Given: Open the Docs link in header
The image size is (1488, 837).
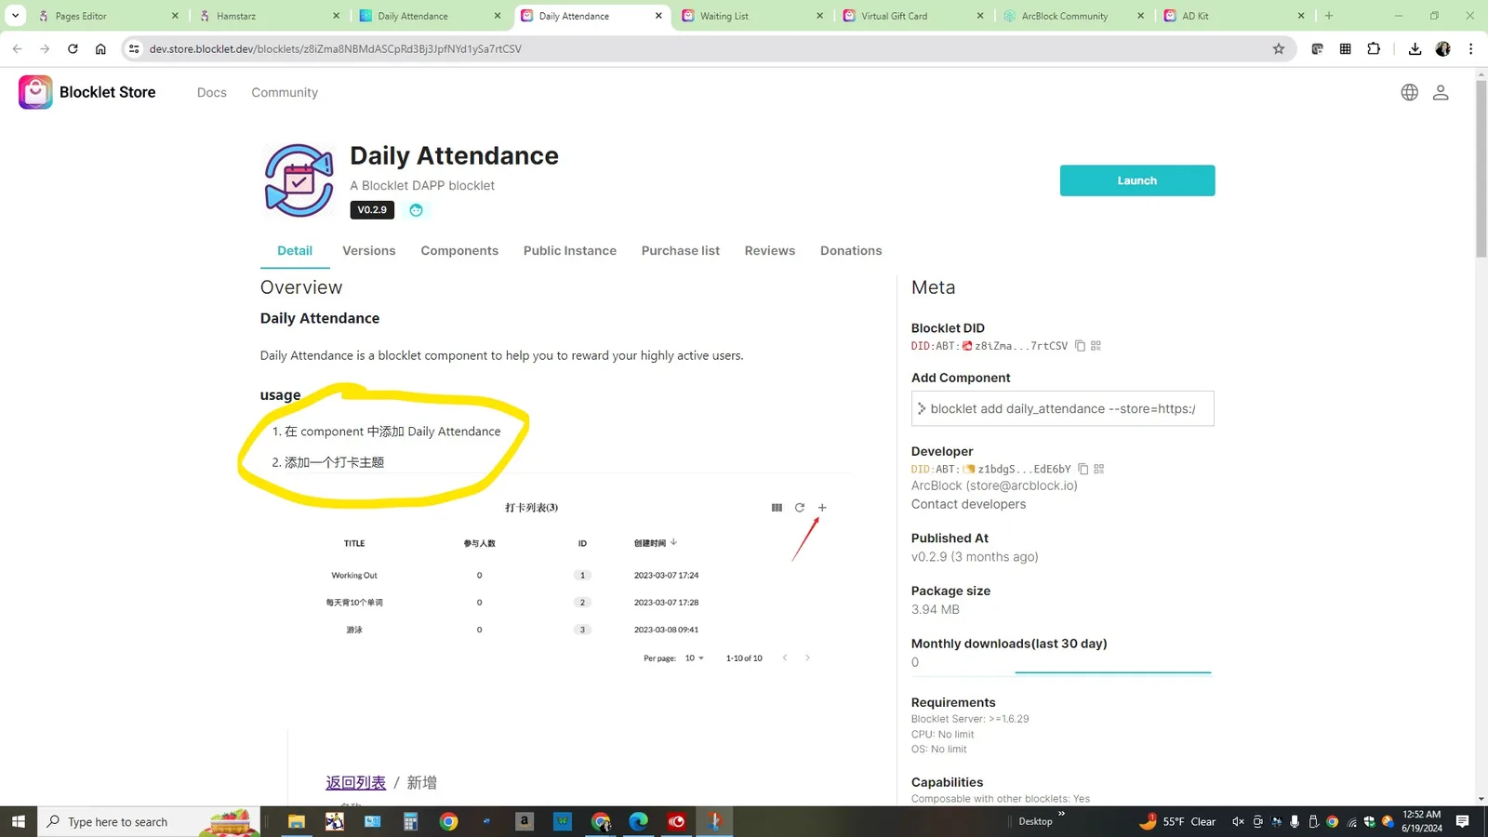Looking at the screenshot, I should pyautogui.click(x=212, y=93).
